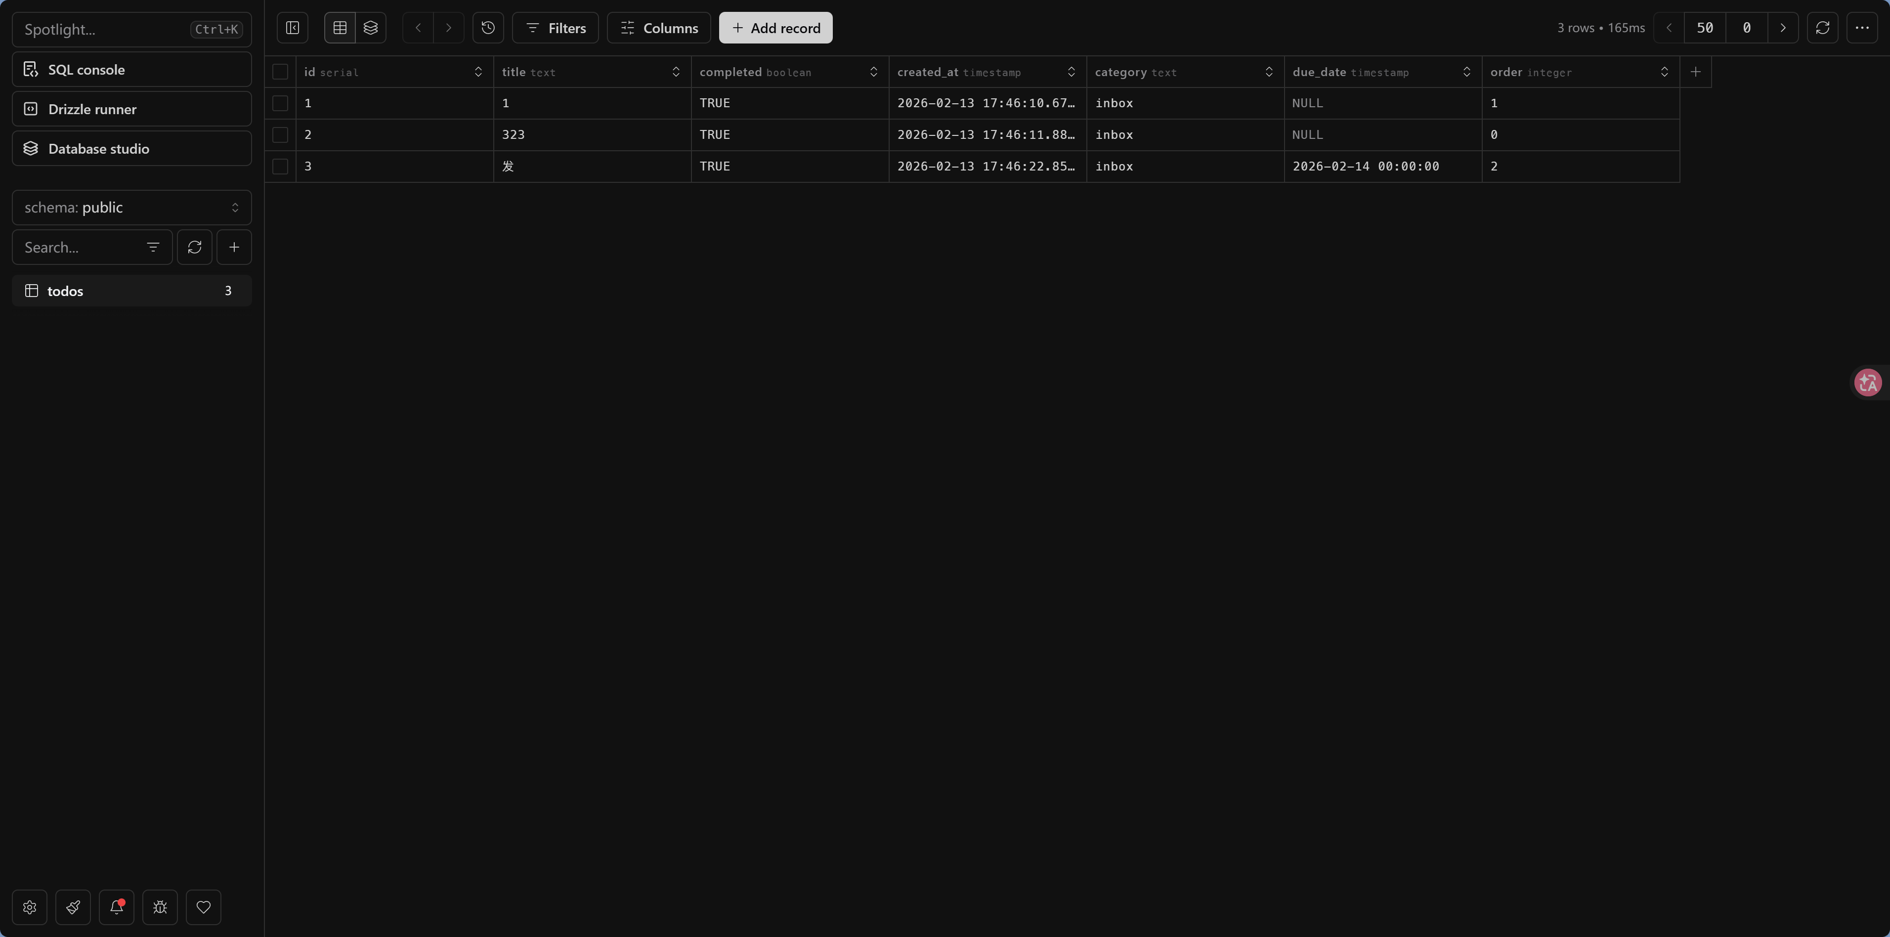Viewport: 1890px width, 937px height.
Task: Collapse the sidebar panel icon
Action: [x=292, y=28]
